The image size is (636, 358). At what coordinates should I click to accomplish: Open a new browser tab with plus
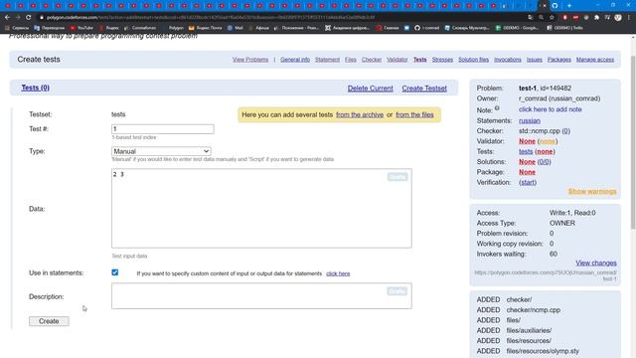(569, 6)
